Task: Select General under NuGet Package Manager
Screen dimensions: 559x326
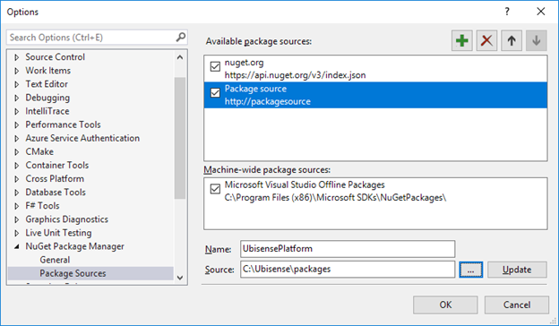Action: tap(55, 260)
